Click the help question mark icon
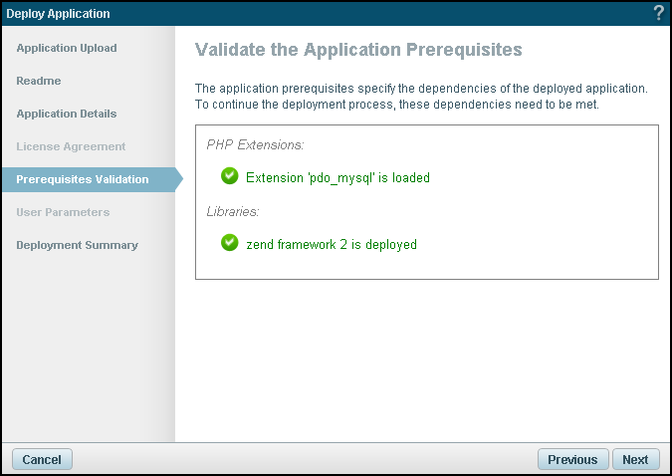 click(658, 13)
